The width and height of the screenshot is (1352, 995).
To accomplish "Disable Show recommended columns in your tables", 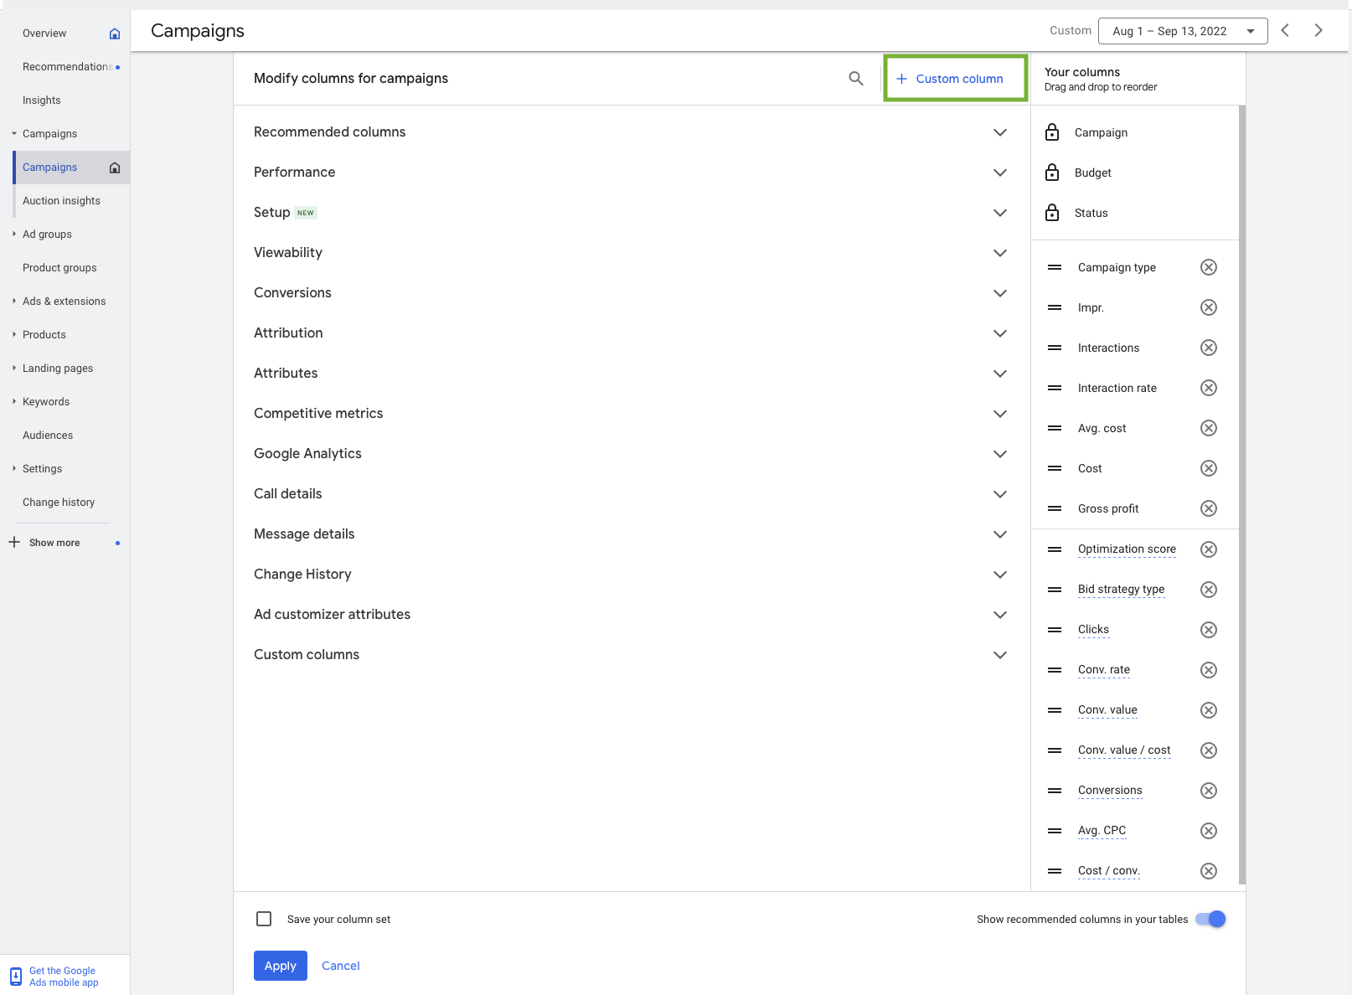I will [1210, 919].
